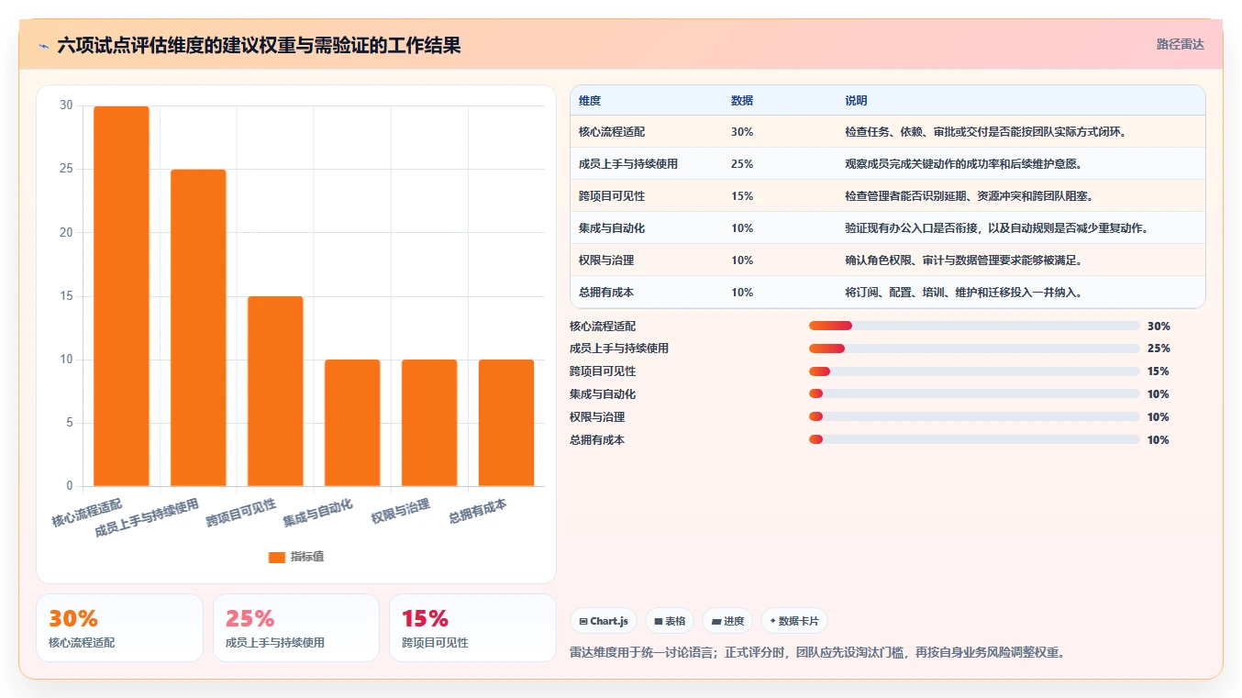Click the legend label 指标值

tap(307, 557)
